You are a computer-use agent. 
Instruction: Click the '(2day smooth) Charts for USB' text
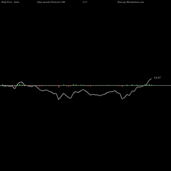[51, 2]
